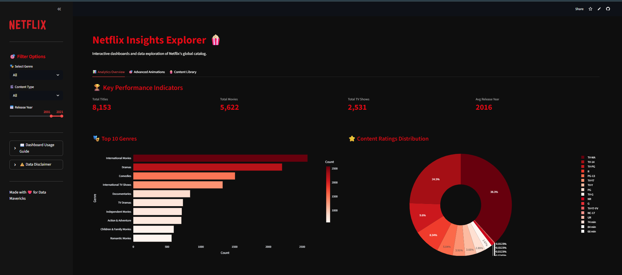Expand the Dashboard Usage Guide section
Viewport: 622px width, 275px height.
[36, 148]
